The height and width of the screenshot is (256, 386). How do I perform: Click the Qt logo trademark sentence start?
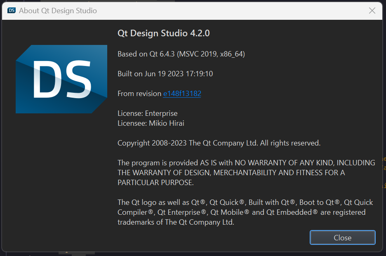click(x=245, y=202)
